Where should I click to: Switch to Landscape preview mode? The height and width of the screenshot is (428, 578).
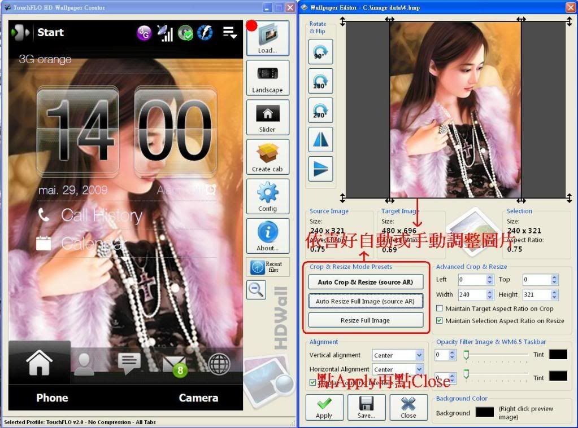pyautogui.click(x=268, y=78)
